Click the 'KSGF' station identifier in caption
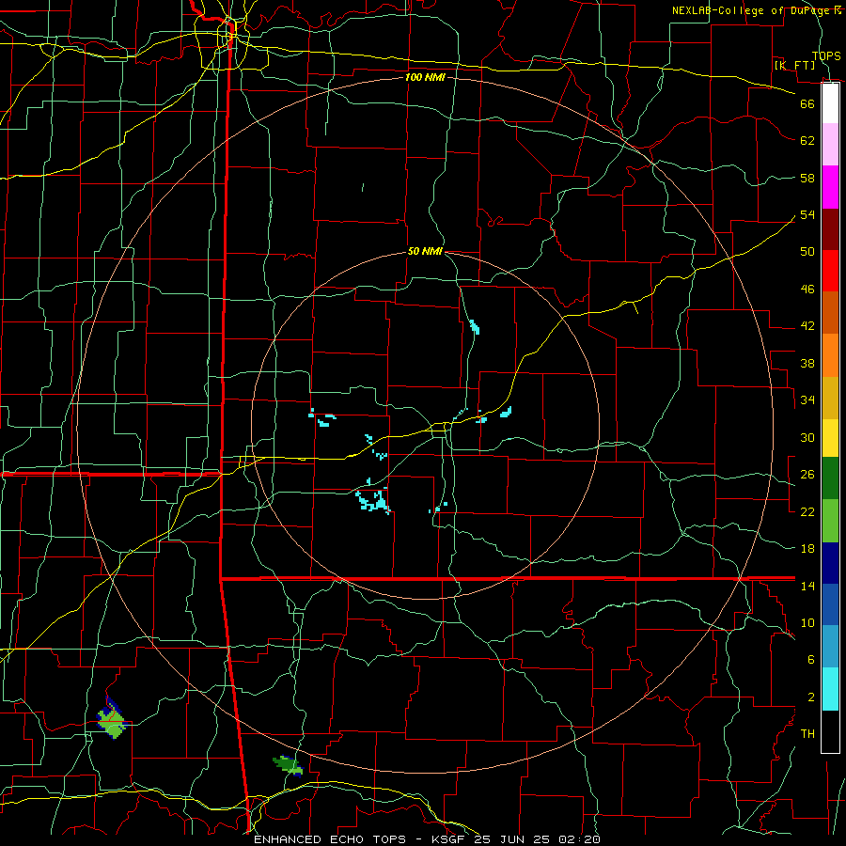Viewport: 846px width, 846px height. (x=449, y=839)
